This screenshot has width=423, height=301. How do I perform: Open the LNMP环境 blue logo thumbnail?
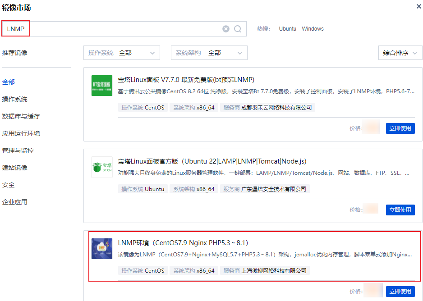click(x=102, y=249)
